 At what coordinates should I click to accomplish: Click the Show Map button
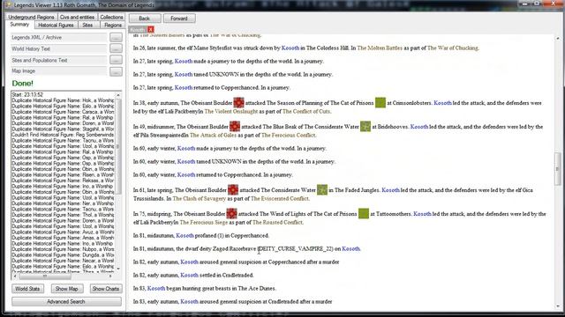click(67, 289)
